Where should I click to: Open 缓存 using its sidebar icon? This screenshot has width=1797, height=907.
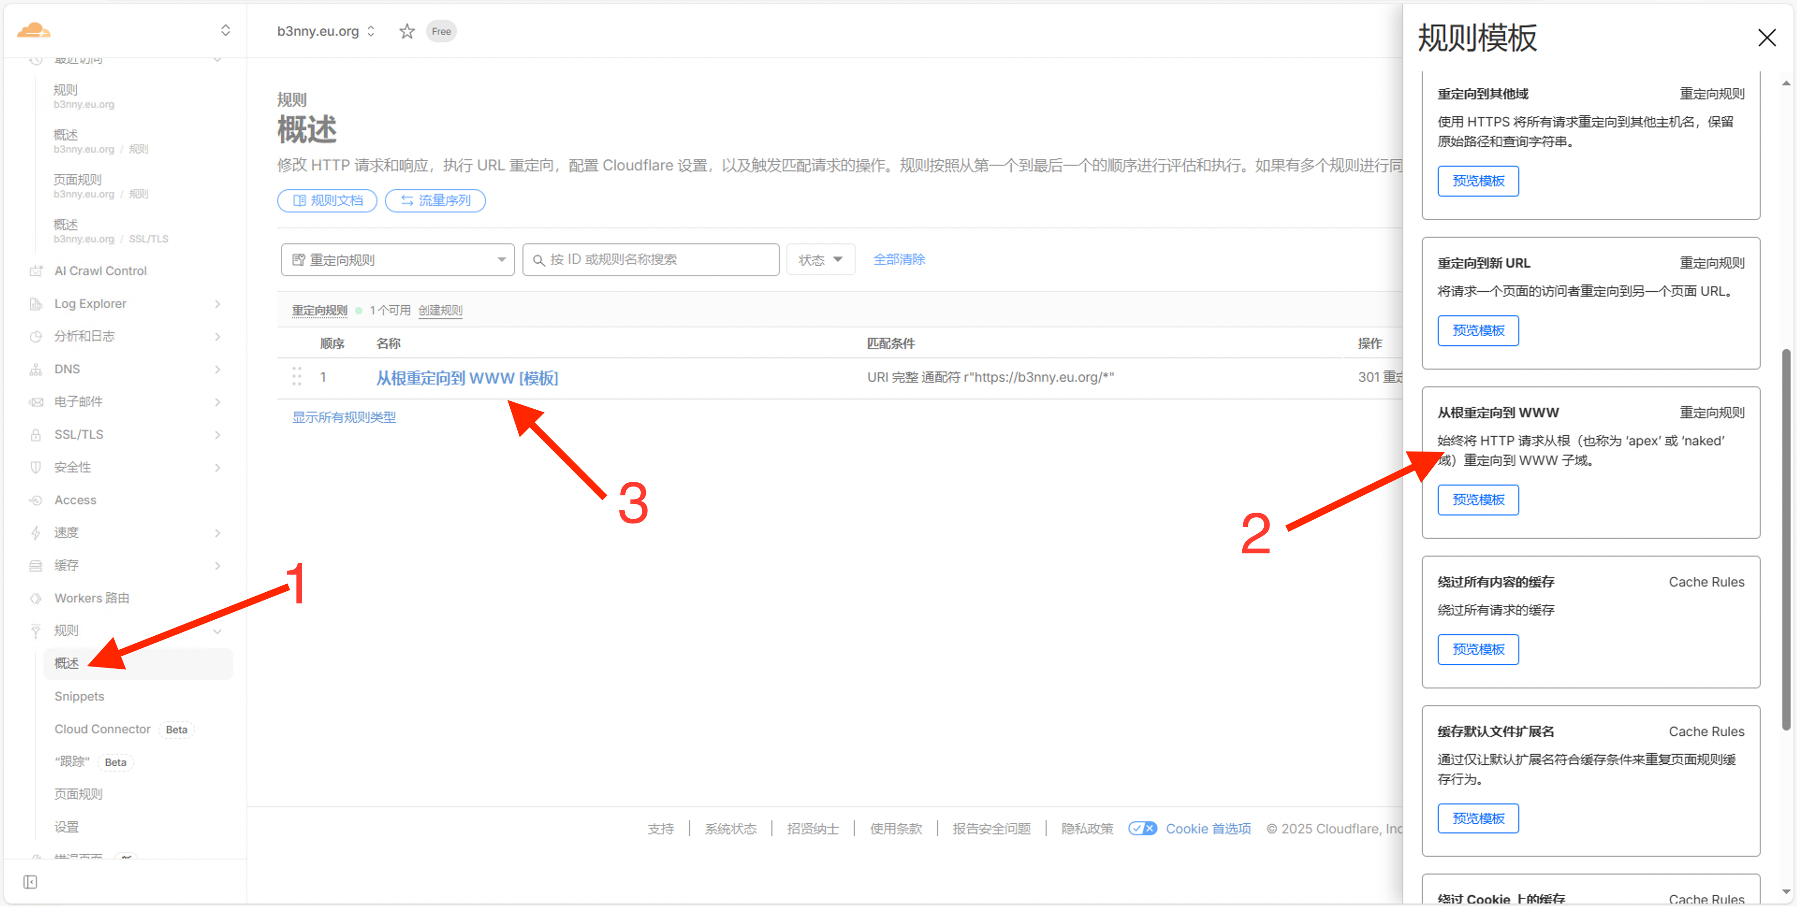coord(36,565)
